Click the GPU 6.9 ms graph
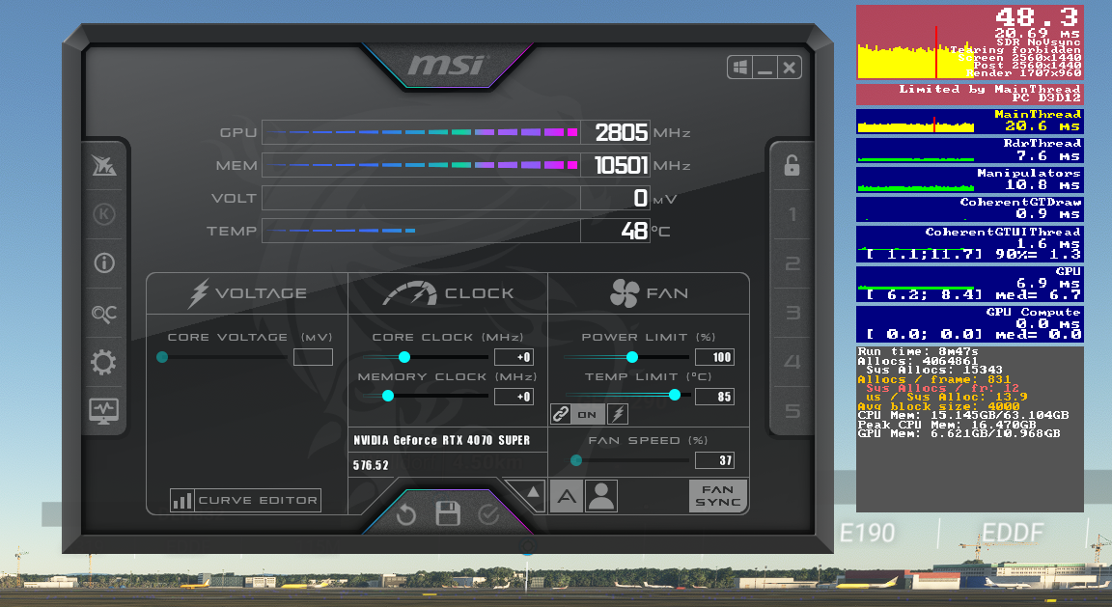The image size is (1112, 607). [x=969, y=284]
